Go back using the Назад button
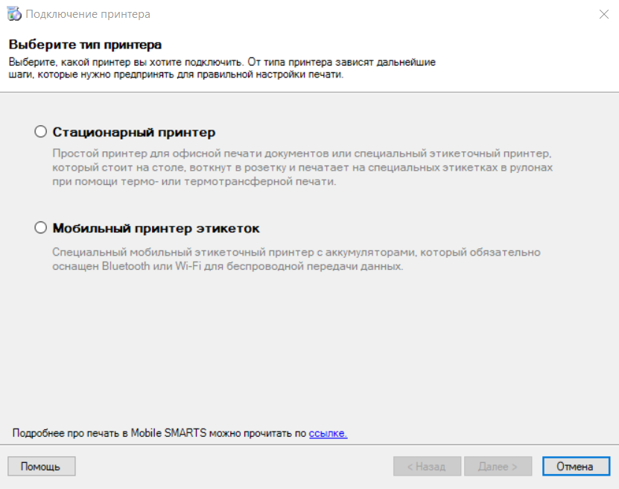The width and height of the screenshot is (619, 489). (427, 467)
